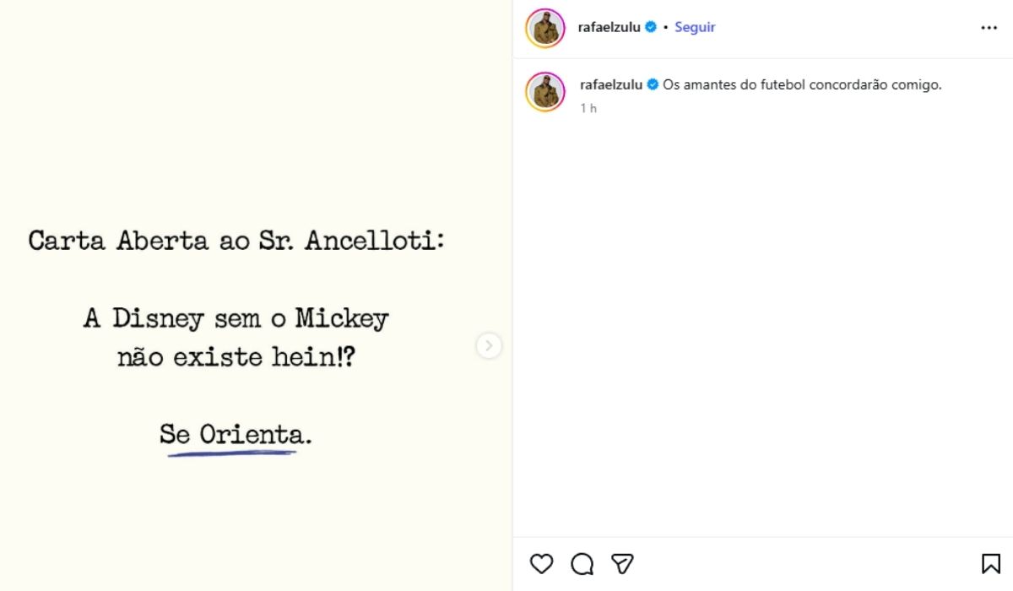Tap the story ring around the top avatar
Image resolution: width=1013 pixels, height=591 pixels.
[x=544, y=26]
